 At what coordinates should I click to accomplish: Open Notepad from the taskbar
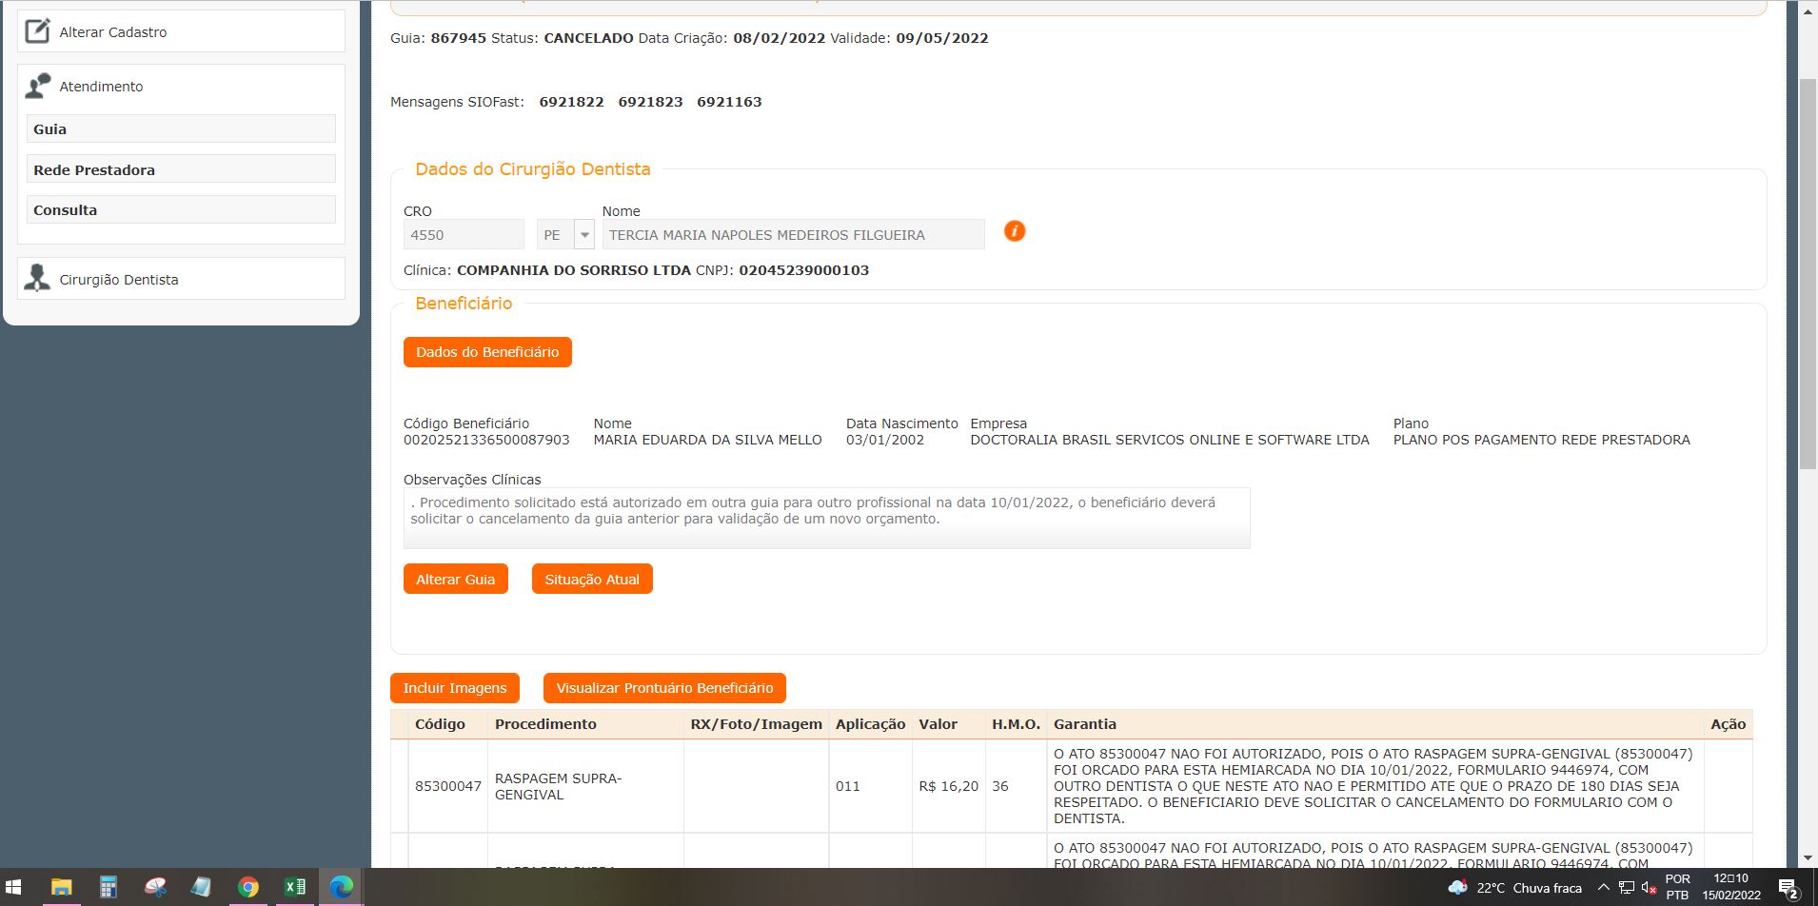(201, 887)
